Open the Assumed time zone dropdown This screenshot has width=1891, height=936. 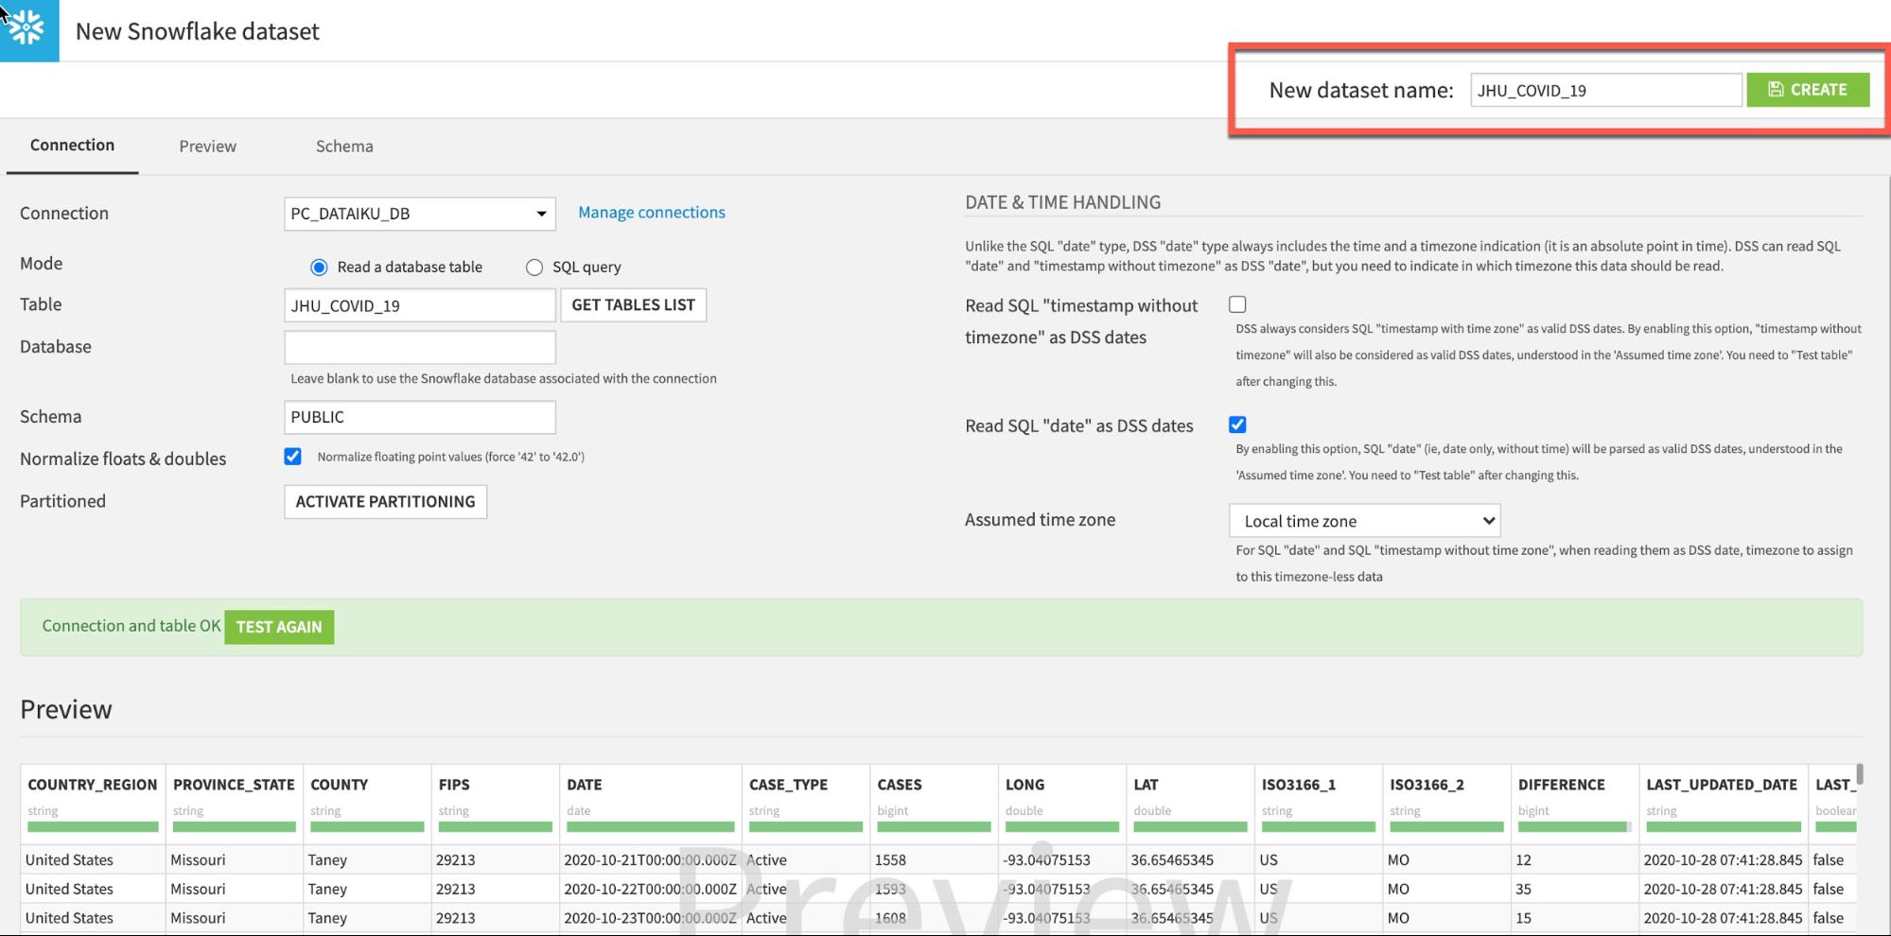point(1364,521)
